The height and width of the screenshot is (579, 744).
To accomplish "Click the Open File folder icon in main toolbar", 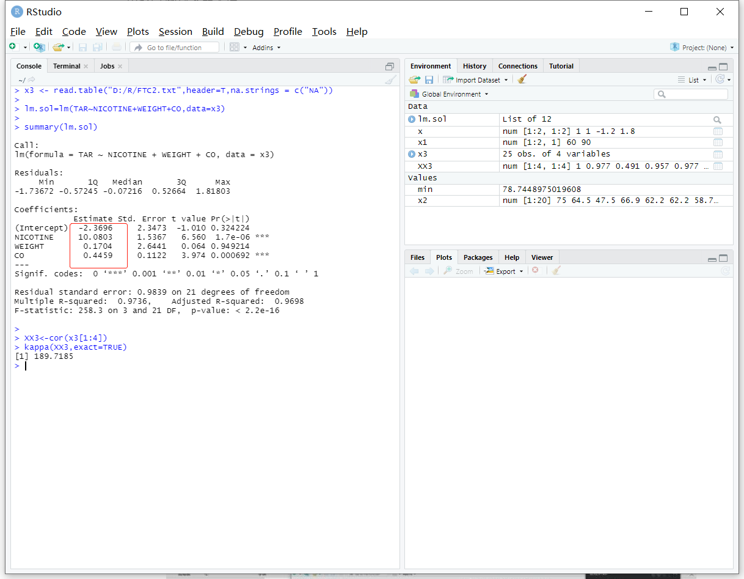I will [x=57, y=47].
